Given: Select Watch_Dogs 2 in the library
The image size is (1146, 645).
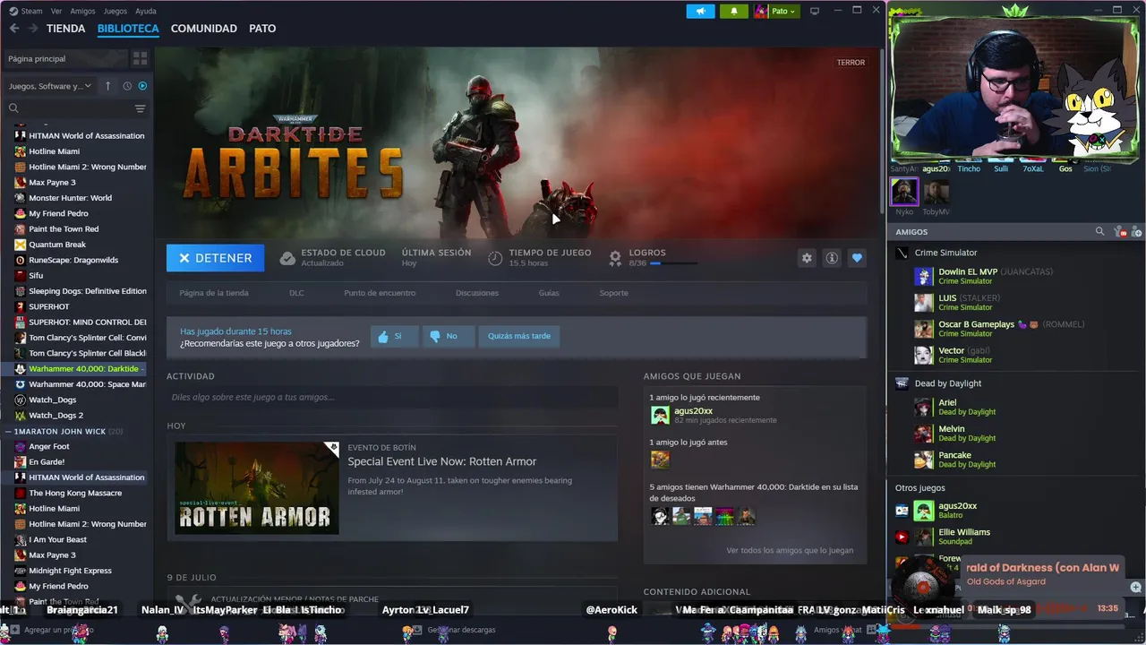Looking at the screenshot, I should tap(56, 416).
